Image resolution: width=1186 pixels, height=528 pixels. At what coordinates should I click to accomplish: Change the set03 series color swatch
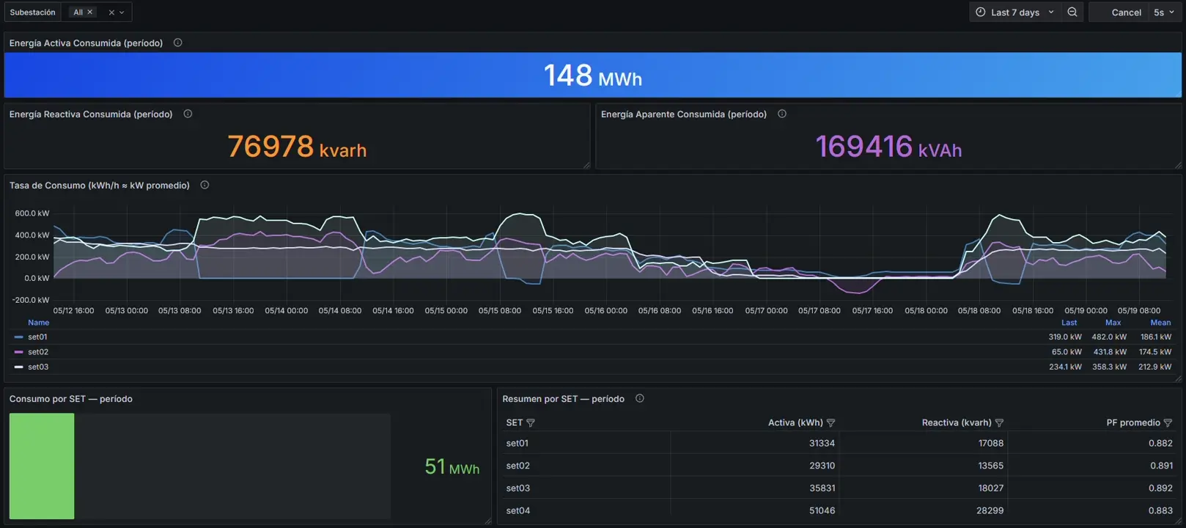tap(18, 367)
